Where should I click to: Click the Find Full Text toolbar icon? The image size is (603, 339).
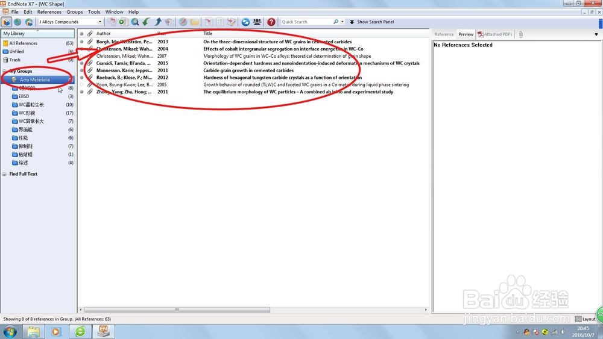click(169, 22)
